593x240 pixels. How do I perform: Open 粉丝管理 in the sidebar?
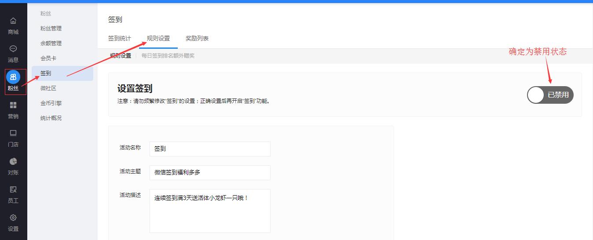(51, 29)
